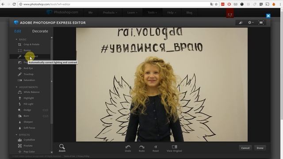Click tool panel scrollbar up arrow
This screenshot has height=159, width=283.
(52, 38)
